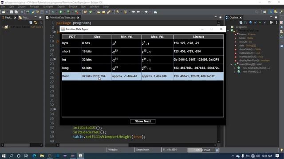Click the New Java Package icon
Screen dimensions: 284x159
tap(85, 12)
